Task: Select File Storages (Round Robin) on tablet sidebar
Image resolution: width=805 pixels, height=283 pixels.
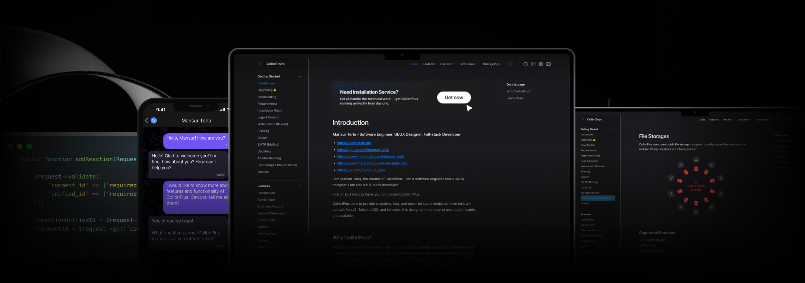Action: pyautogui.click(x=277, y=165)
